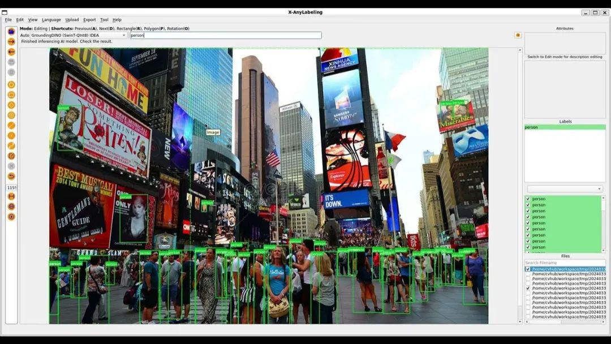The width and height of the screenshot is (611, 344).
Task: Click the canvas vertical scrollbar
Action: pyautogui.click(x=520, y=186)
